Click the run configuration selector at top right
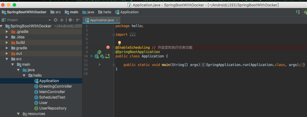 tap(305, 12)
